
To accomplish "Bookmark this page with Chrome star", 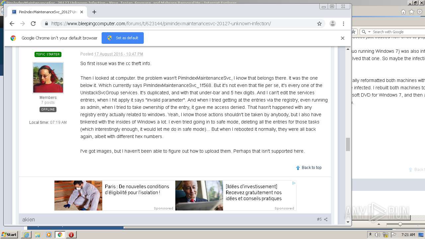I will (319, 24).
